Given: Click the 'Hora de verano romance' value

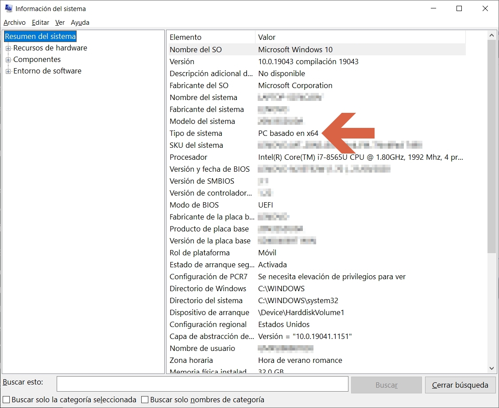Looking at the screenshot, I should [300, 360].
